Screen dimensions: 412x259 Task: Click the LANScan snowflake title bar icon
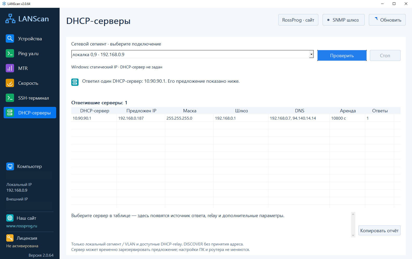click(4, 4)
